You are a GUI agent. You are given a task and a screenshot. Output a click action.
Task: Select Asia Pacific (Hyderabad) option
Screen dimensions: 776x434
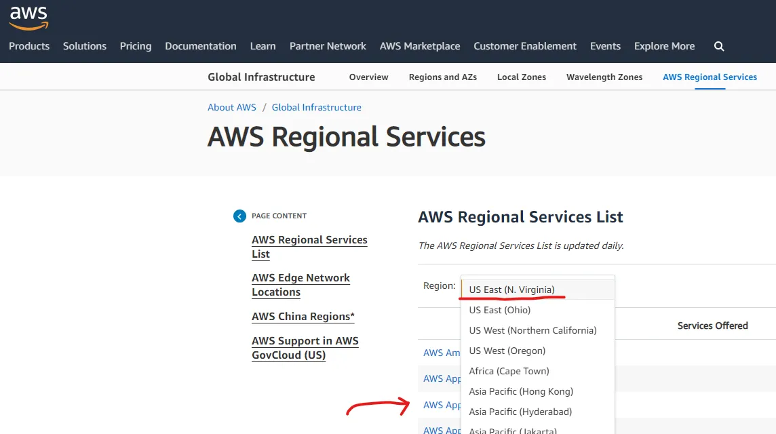(538, 411)
